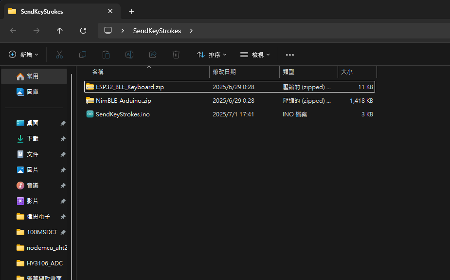Image resolution: width=450 pixels, height=280 pixels.
Task: Expand chevron after the monitor icon
Action: click(x=123, y=31)
